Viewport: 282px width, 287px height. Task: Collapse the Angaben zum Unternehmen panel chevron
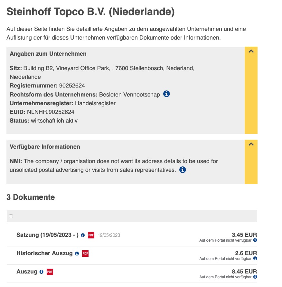pos(251,51)
